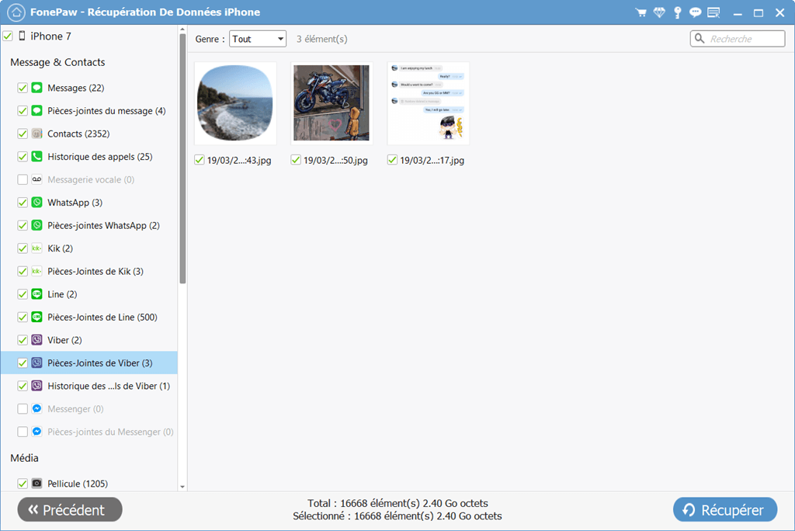Select the seaside beach photo thumbnail
Viewport: 795px width, 531px height.
pyautogui.click(x=235, y=103)
